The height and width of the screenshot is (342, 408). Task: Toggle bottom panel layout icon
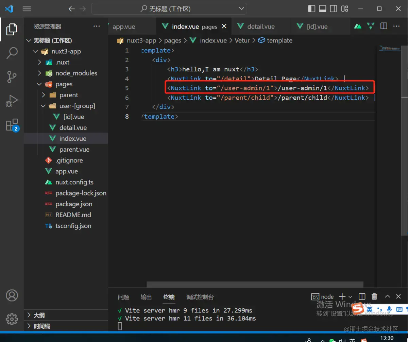click(x=323, y=9)
